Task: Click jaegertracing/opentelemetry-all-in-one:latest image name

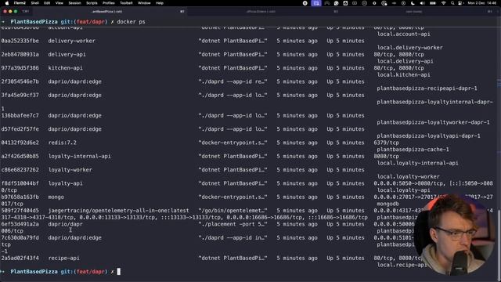Action: 118,211
